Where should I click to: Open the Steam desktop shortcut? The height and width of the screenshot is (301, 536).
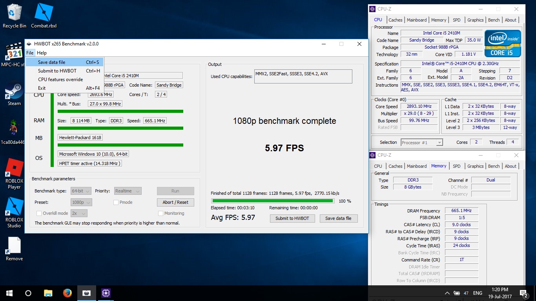click(x=14, y=93)
